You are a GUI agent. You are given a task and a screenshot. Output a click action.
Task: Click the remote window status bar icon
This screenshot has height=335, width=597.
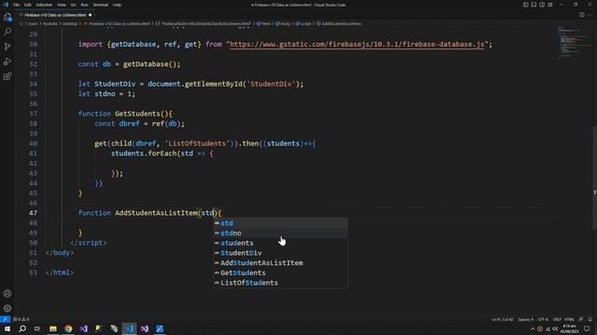point(5,319)
